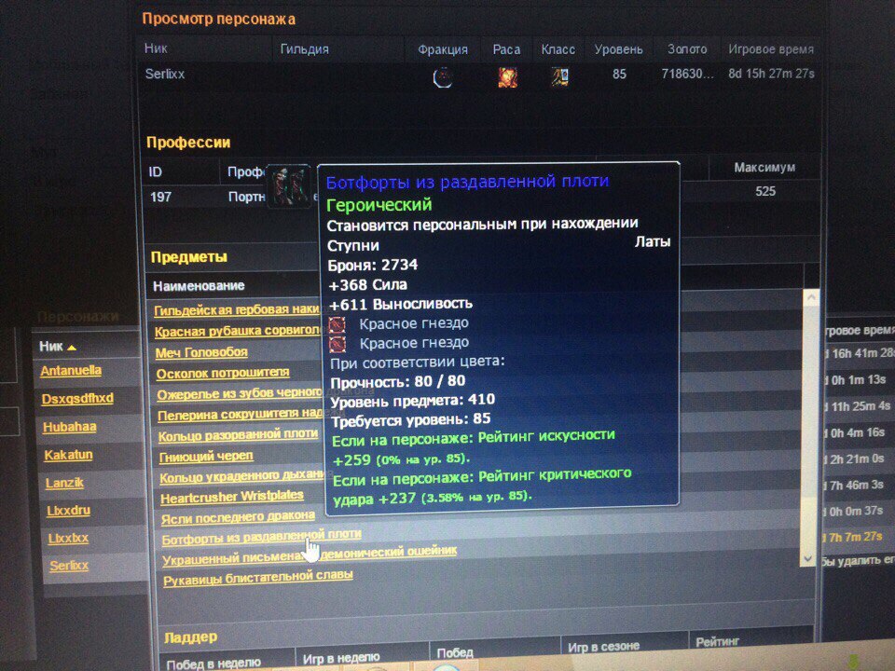The width and height of the screenshot is (895, 671).
Task: Click the sort arrow next to Ник
Action: (72, 347)
